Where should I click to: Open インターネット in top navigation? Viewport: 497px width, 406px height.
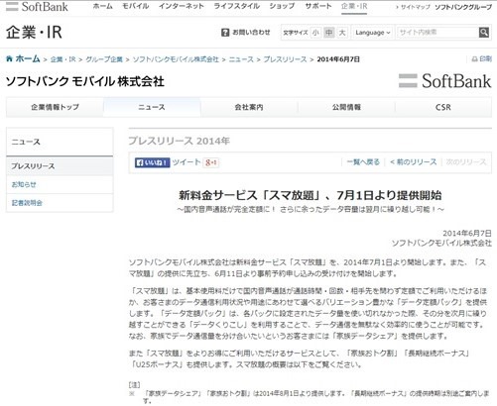182,6
